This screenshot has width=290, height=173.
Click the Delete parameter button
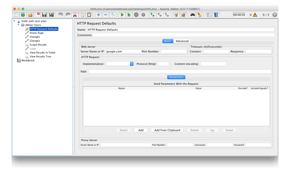tap(195, 130)
